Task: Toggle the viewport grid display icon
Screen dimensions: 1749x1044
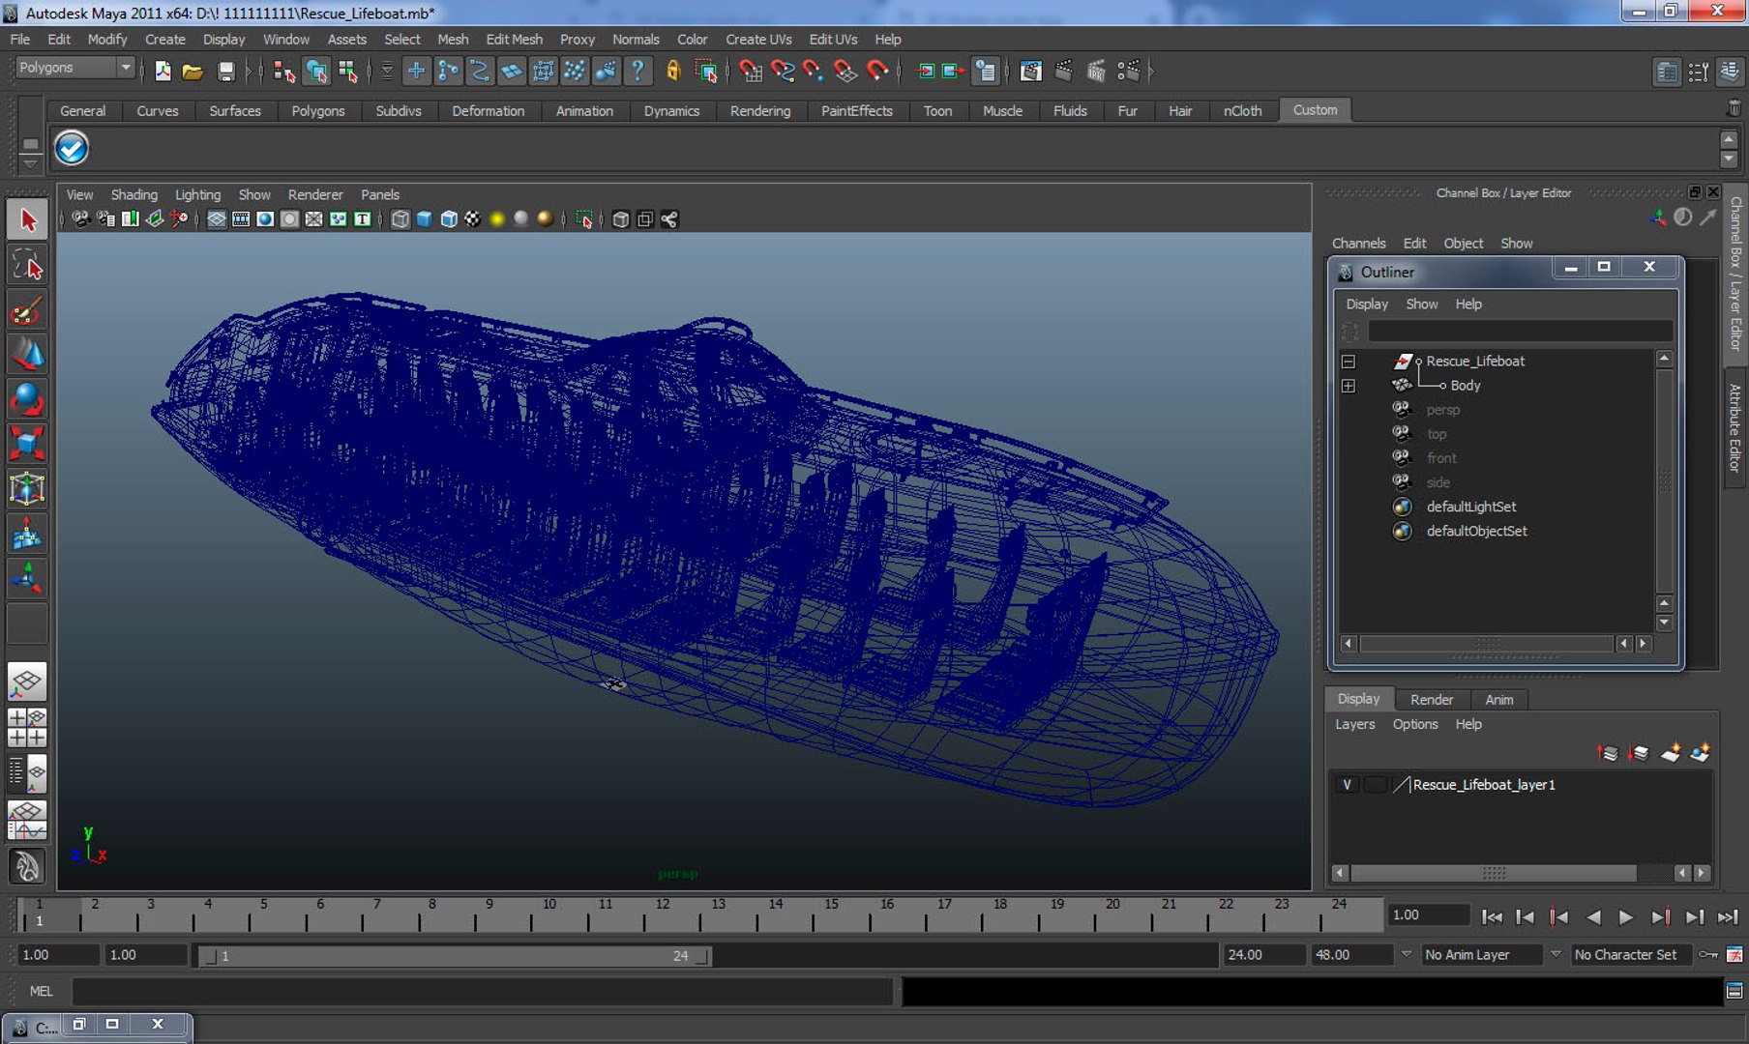Action: coord(217,219)
